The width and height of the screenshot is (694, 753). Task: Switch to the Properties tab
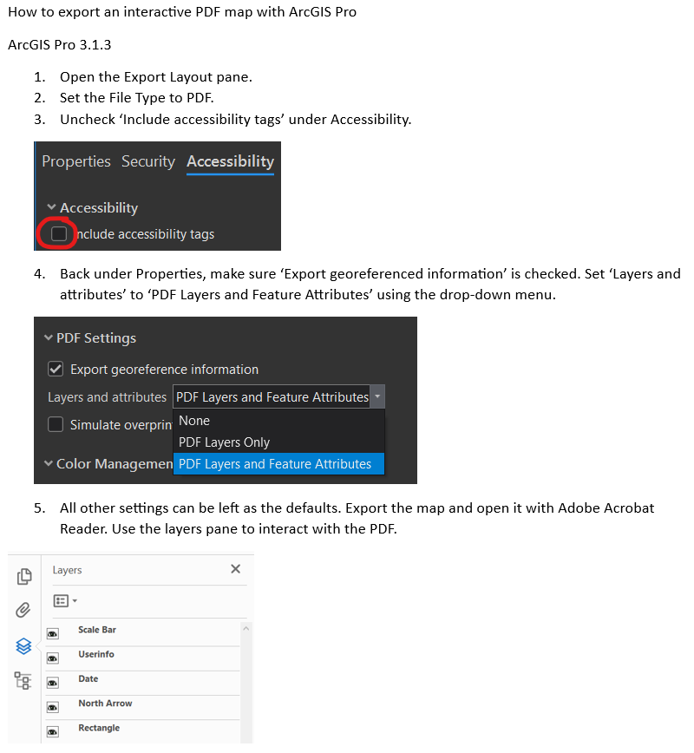point(76,161)
